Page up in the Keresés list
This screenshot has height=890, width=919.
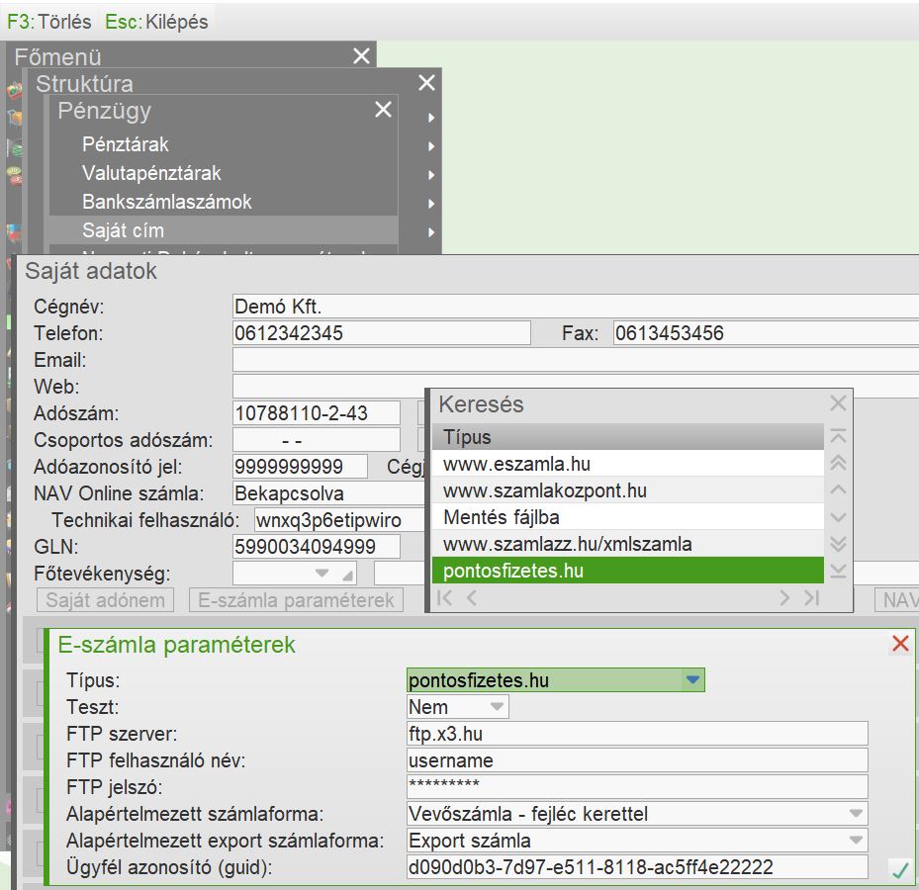click(838, 463)
